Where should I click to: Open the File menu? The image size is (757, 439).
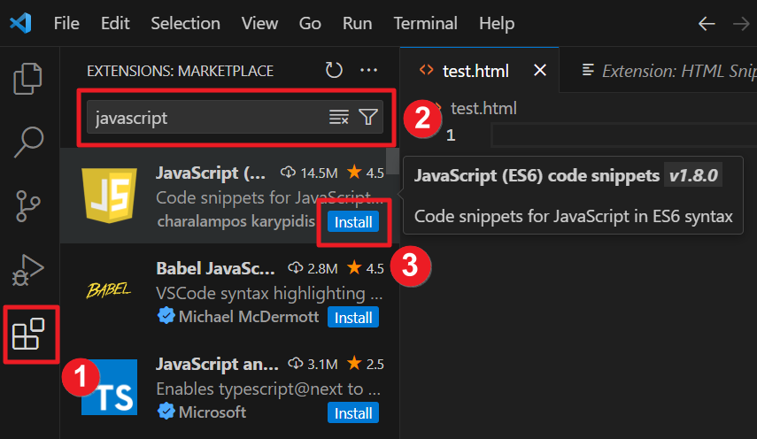pos(66,23)
